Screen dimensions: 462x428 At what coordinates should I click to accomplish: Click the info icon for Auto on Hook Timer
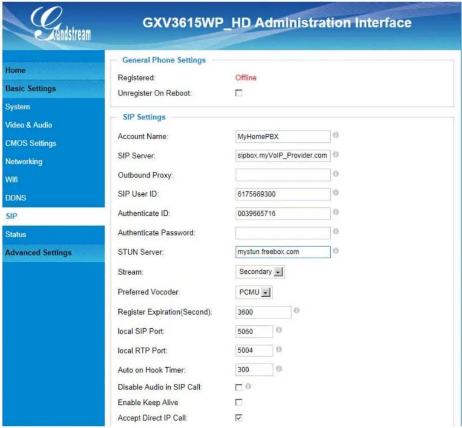[279, 369]
